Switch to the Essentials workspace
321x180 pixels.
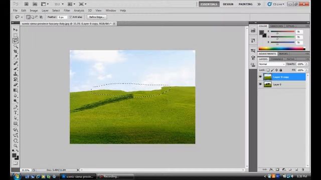click(209, 4)
